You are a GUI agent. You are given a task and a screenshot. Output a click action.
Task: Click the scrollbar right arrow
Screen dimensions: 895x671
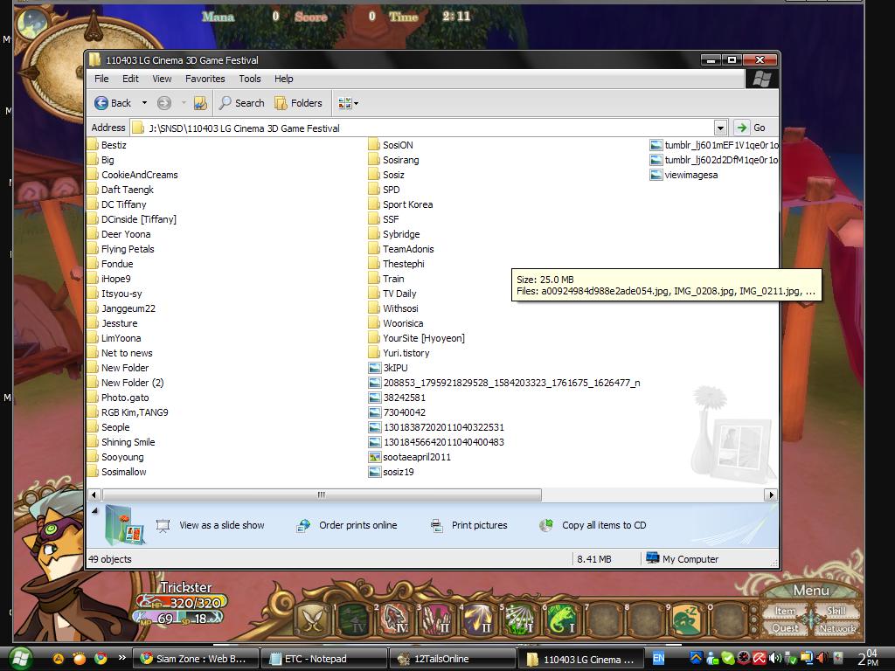point(771,495)
